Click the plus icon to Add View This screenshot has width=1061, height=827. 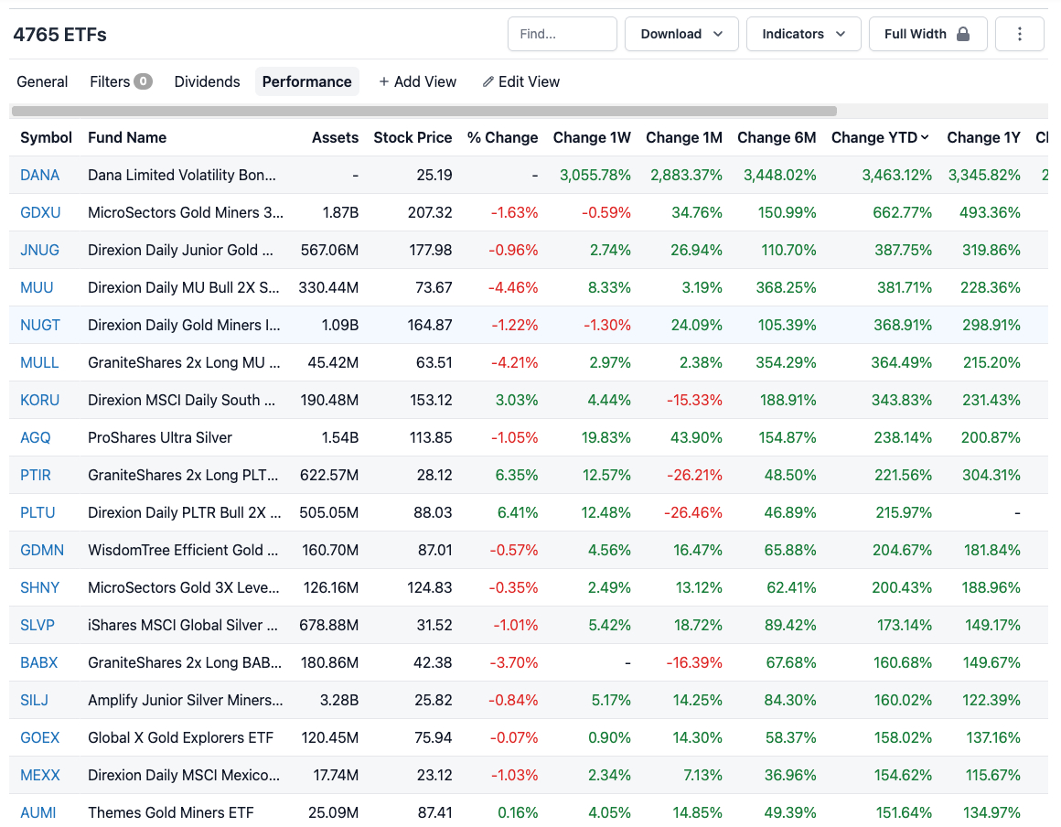coord(385,81)
